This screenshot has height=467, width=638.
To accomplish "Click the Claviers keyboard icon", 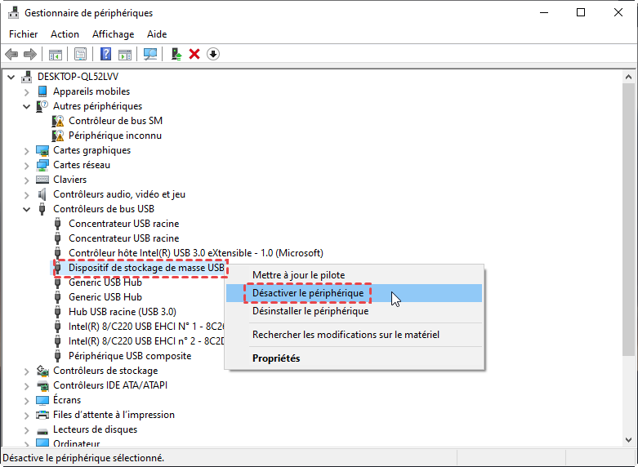I will [x=42, y=180].
